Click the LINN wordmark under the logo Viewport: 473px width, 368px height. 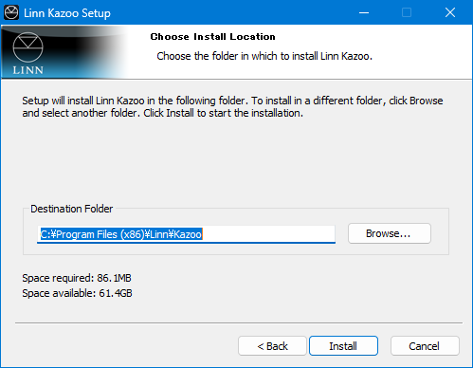point(28,70)
